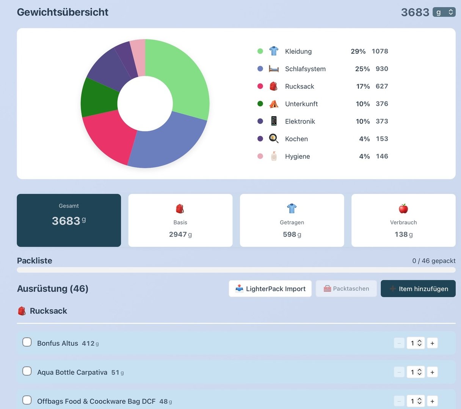This screenshot has width=461, height=409.
Task: Open the LighterPack Import button
Action: [270, 289]
